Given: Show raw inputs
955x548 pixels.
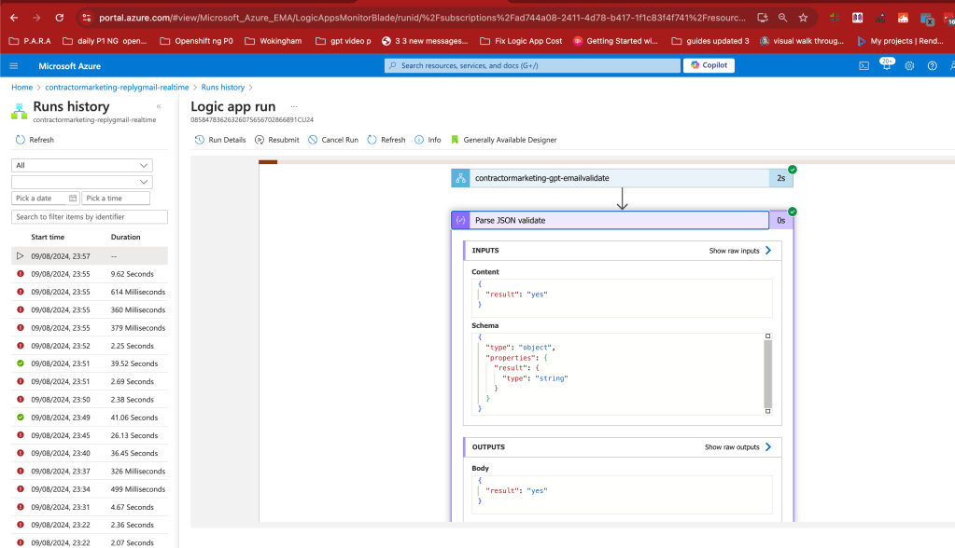Looking at the screenshot, I should (x=740, y=251).
